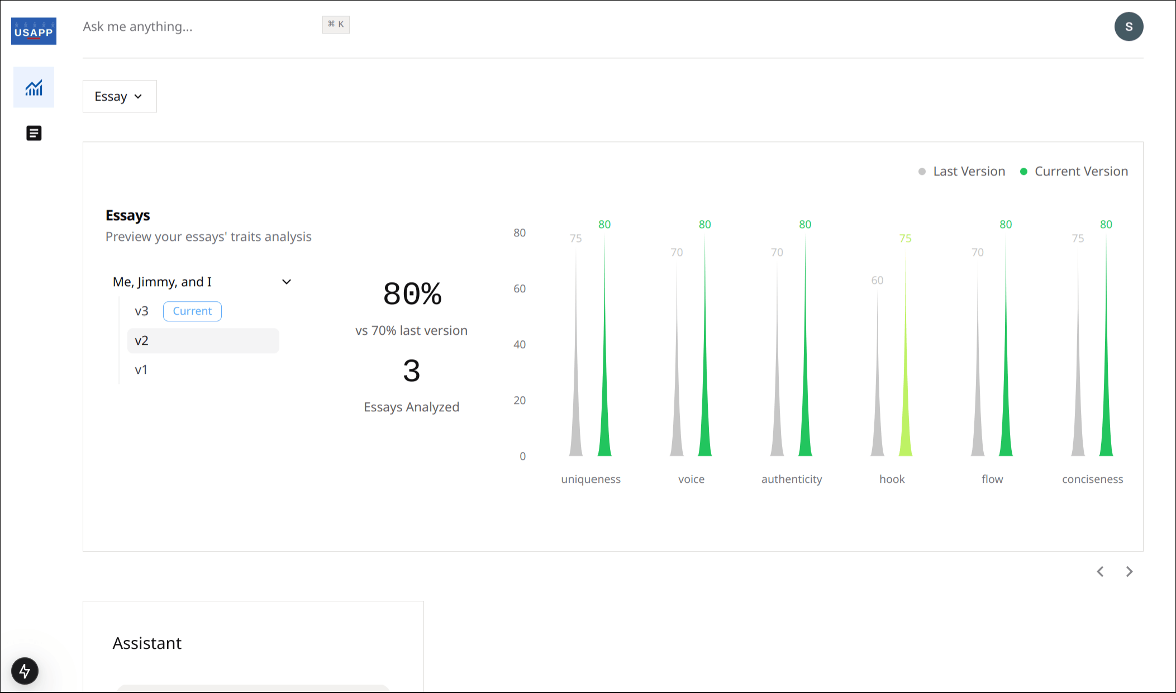
Task: Click the Ask me anything search field
Action: pyautogui.click(x=137, y=26)
